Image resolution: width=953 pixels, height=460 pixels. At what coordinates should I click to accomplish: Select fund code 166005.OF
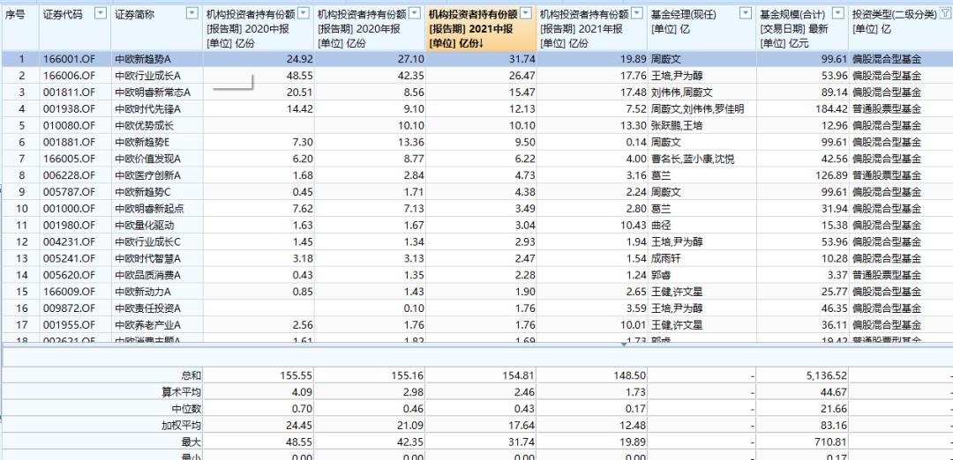tap(70, 159)
